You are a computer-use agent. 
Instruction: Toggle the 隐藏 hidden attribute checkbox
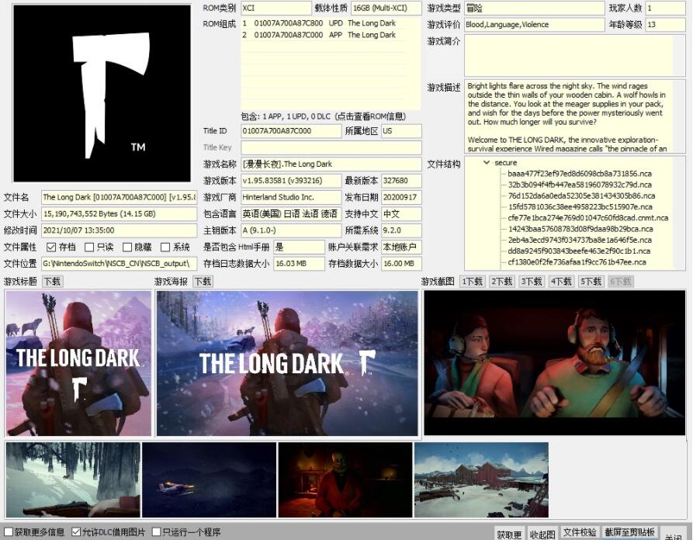pyautogui.click(x=127, y=247)
